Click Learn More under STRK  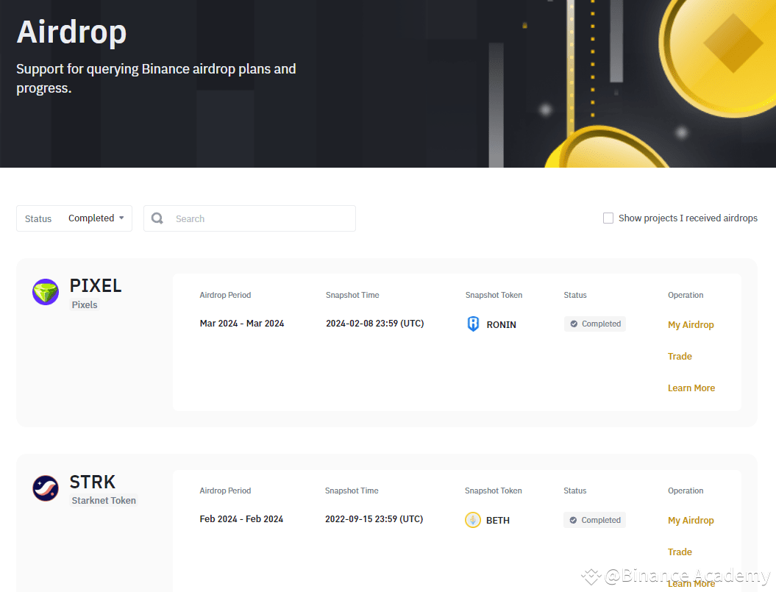[691, 583]
